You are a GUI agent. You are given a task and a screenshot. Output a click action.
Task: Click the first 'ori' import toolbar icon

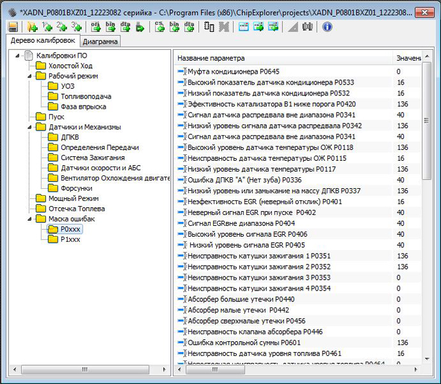[96, 26]
